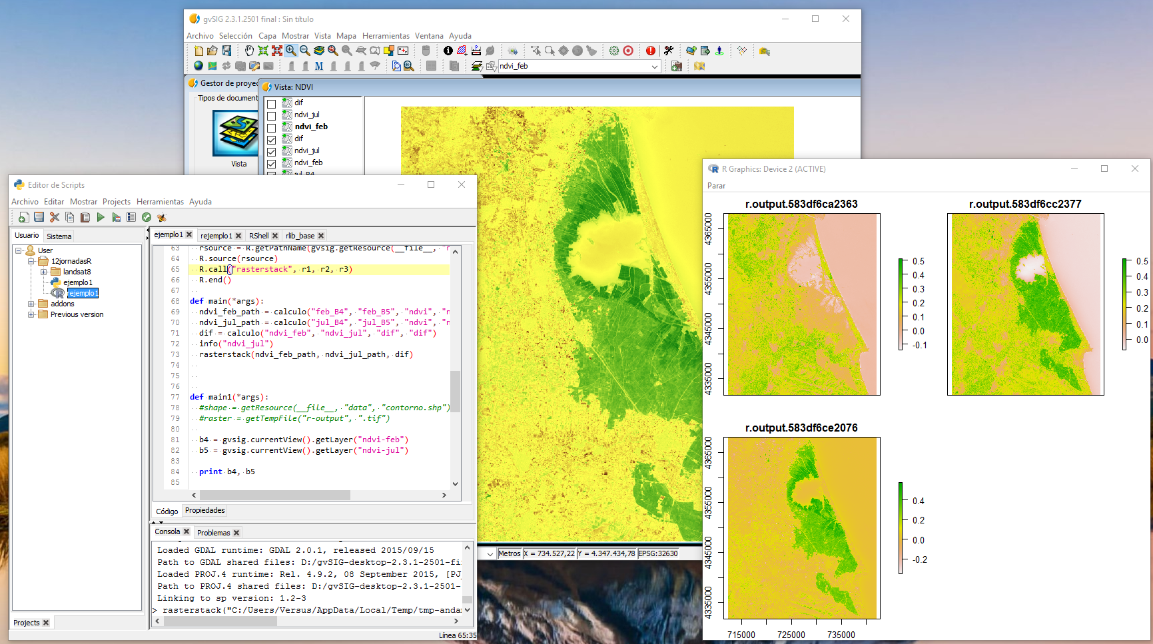Switch to the rlib_base editor tab
Viewport: 1153px width, 644px height.
pyautogui.click(x=300, y=236)
